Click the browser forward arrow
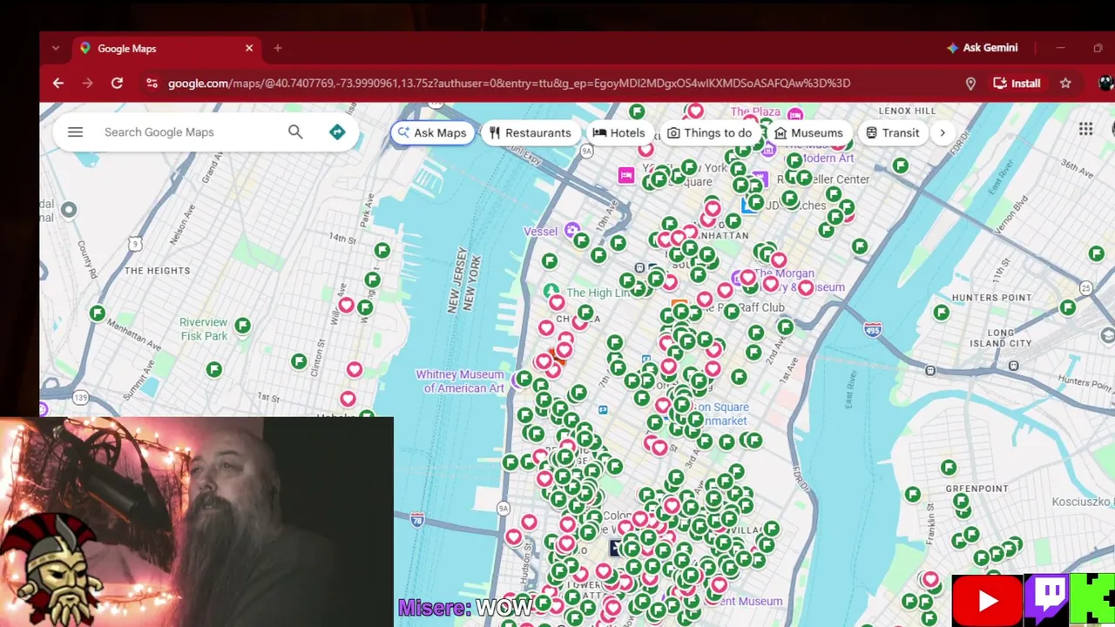Screen dimensions: 1115x627 point(87,83)
